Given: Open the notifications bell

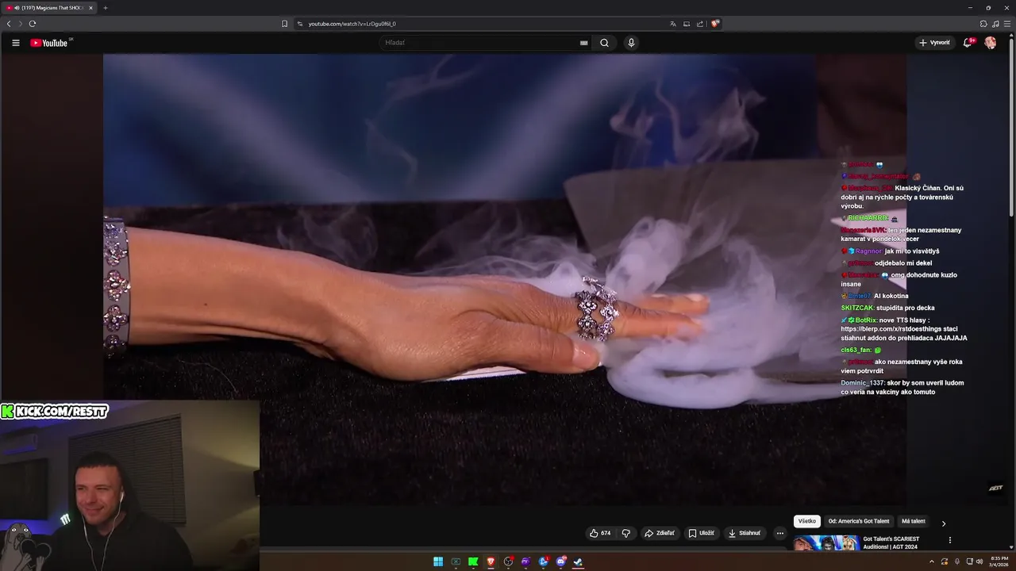Looking at the screenshot, I should tap(968, 43).
